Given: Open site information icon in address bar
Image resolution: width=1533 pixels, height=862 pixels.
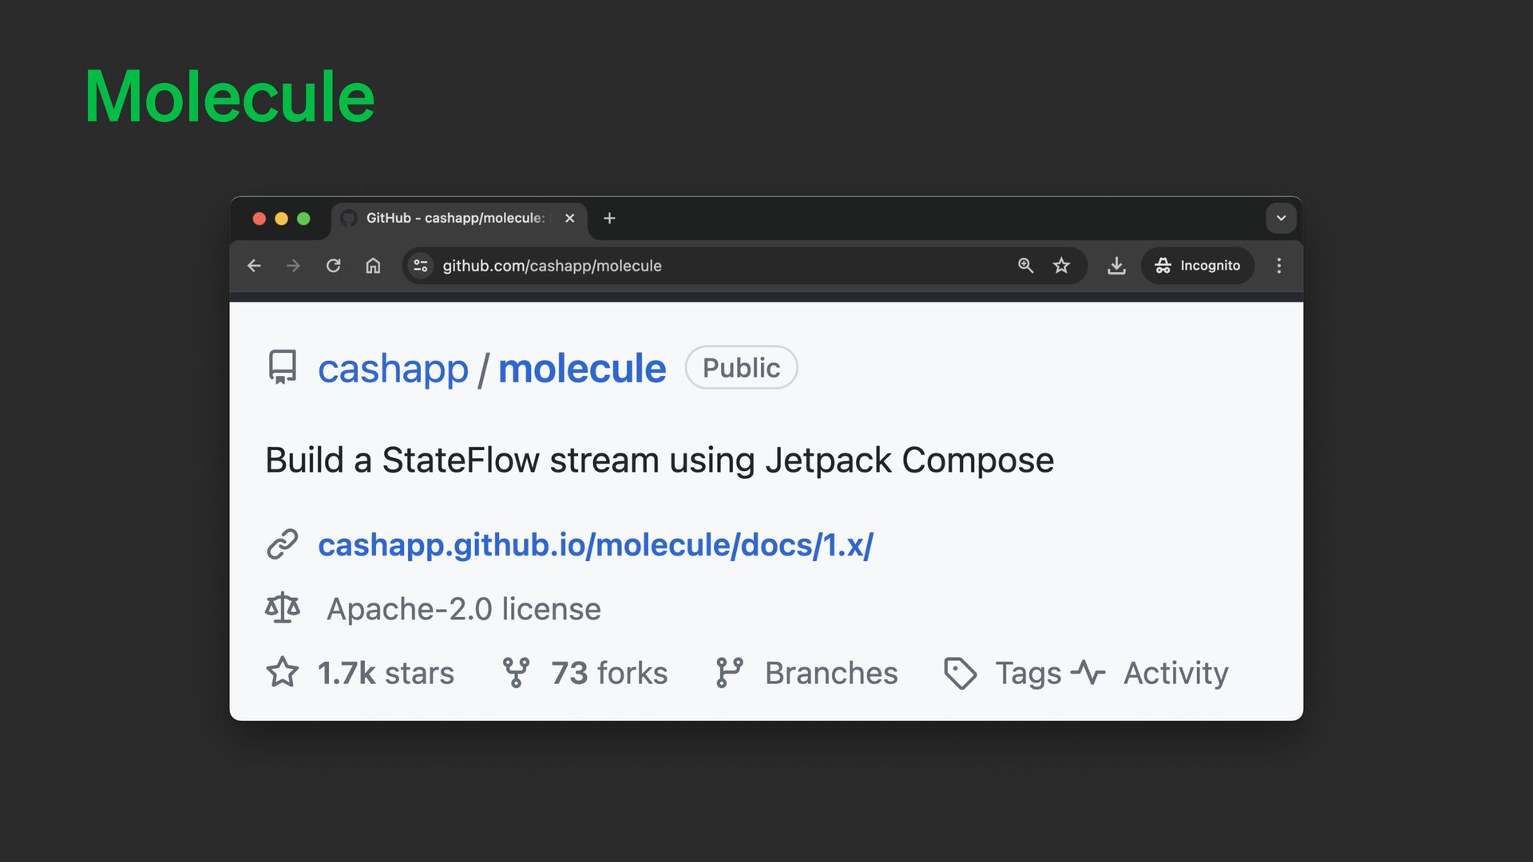Looking at the screenshot, I should point(421,266).
